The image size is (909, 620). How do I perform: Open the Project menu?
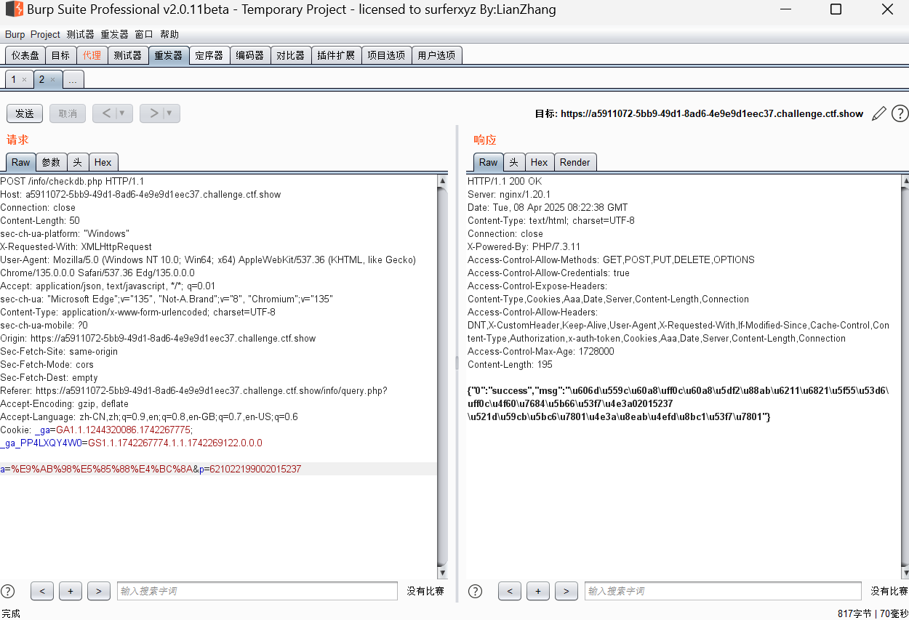click(45, 34)
